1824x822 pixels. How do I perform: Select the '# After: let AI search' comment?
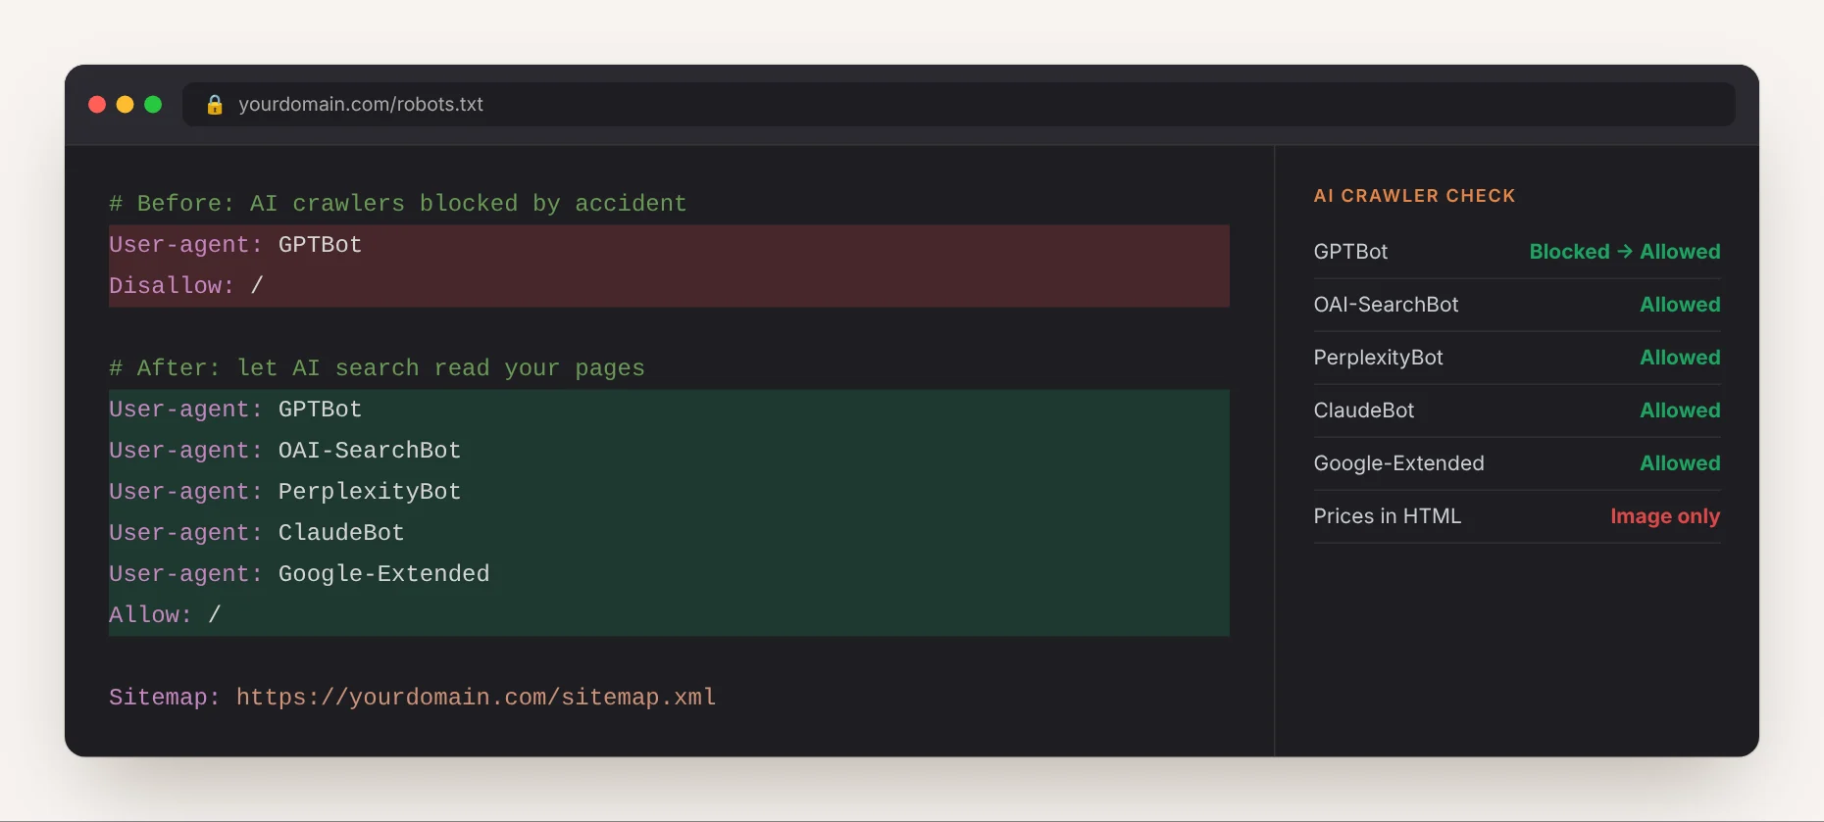coord(377,368)
